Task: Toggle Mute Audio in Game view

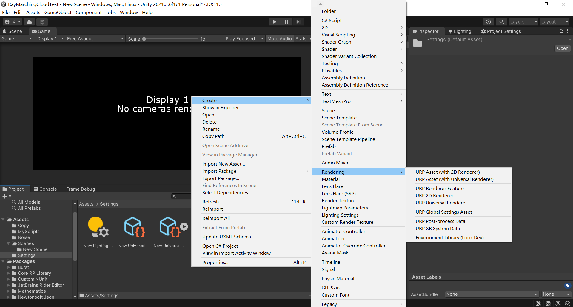Action: pyautogui.click(x=279, y=39)
